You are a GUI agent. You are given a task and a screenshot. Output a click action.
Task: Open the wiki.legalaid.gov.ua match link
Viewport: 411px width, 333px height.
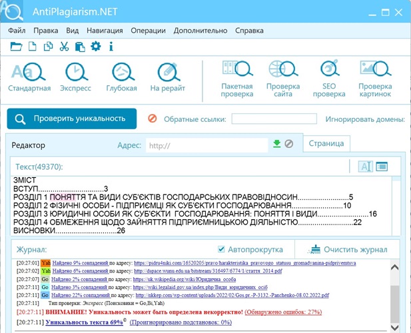pyautogui.click(x=201, y=287)
